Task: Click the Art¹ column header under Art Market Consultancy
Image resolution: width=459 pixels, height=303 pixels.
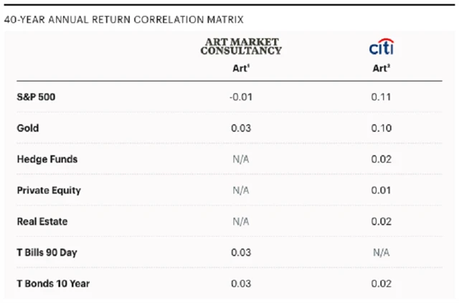Action: click(x=240, y=69)
